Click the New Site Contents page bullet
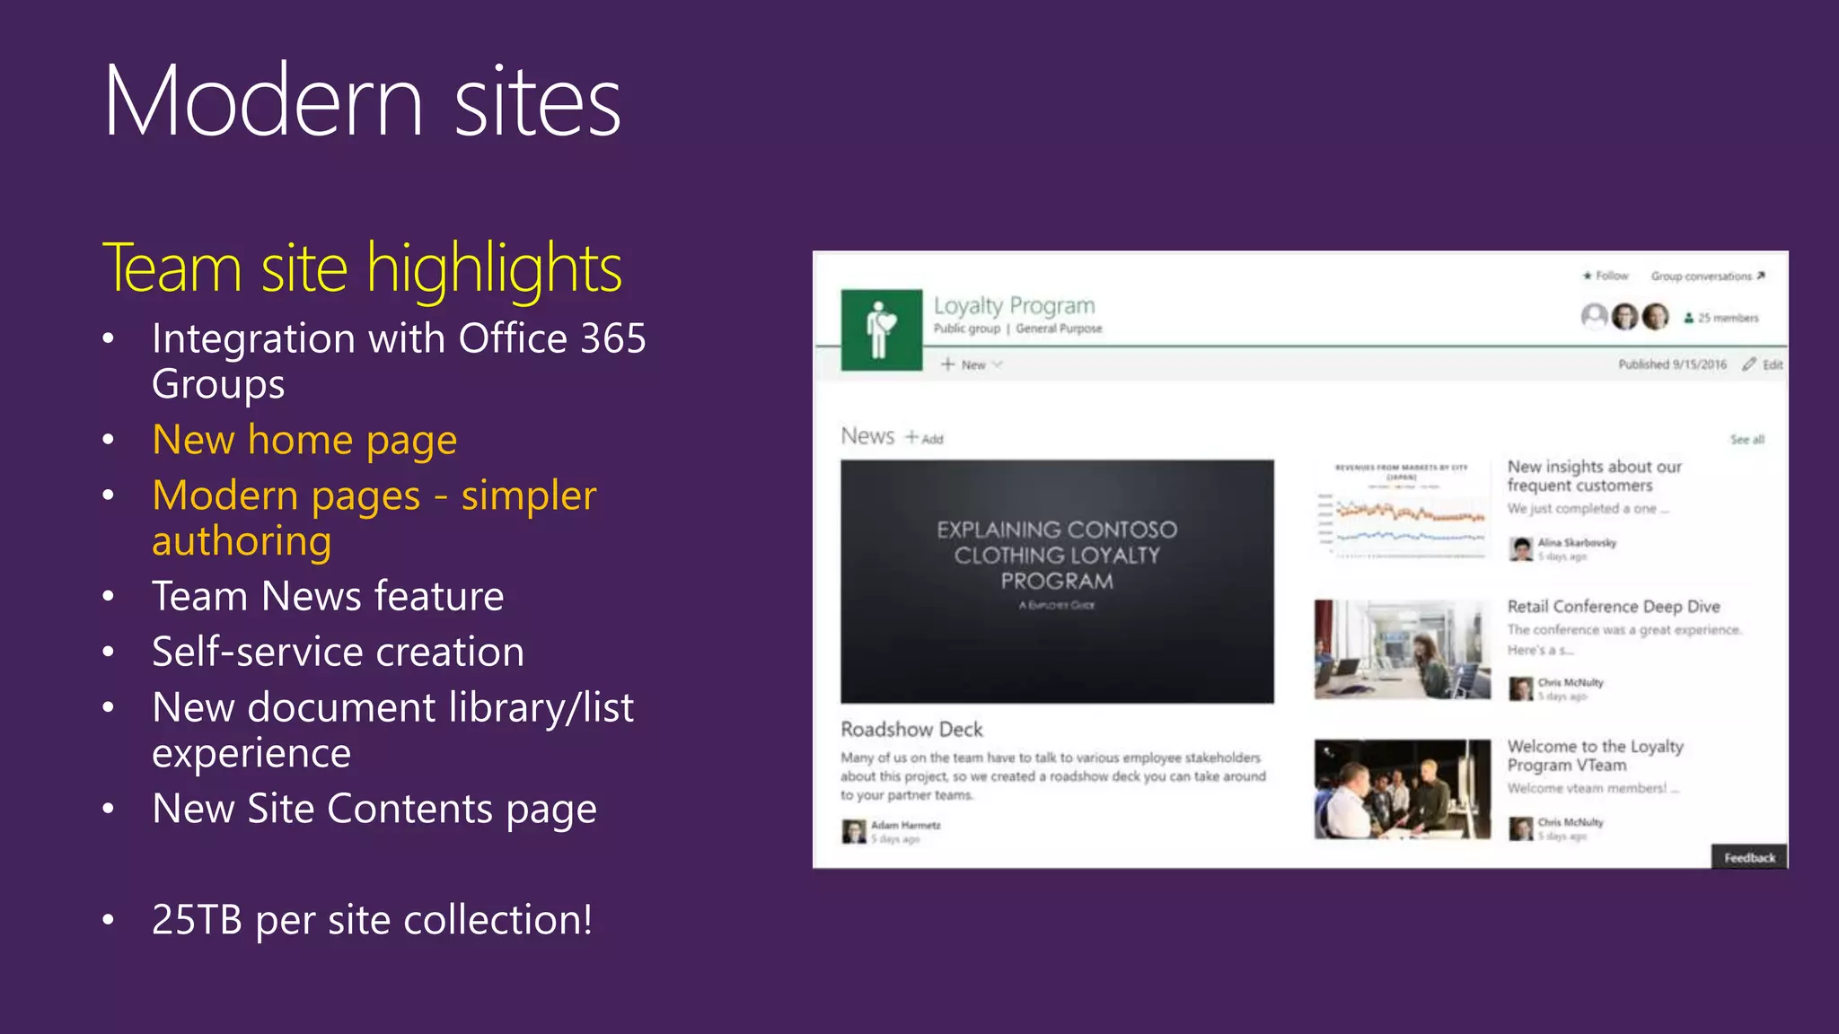 [374, 809]
